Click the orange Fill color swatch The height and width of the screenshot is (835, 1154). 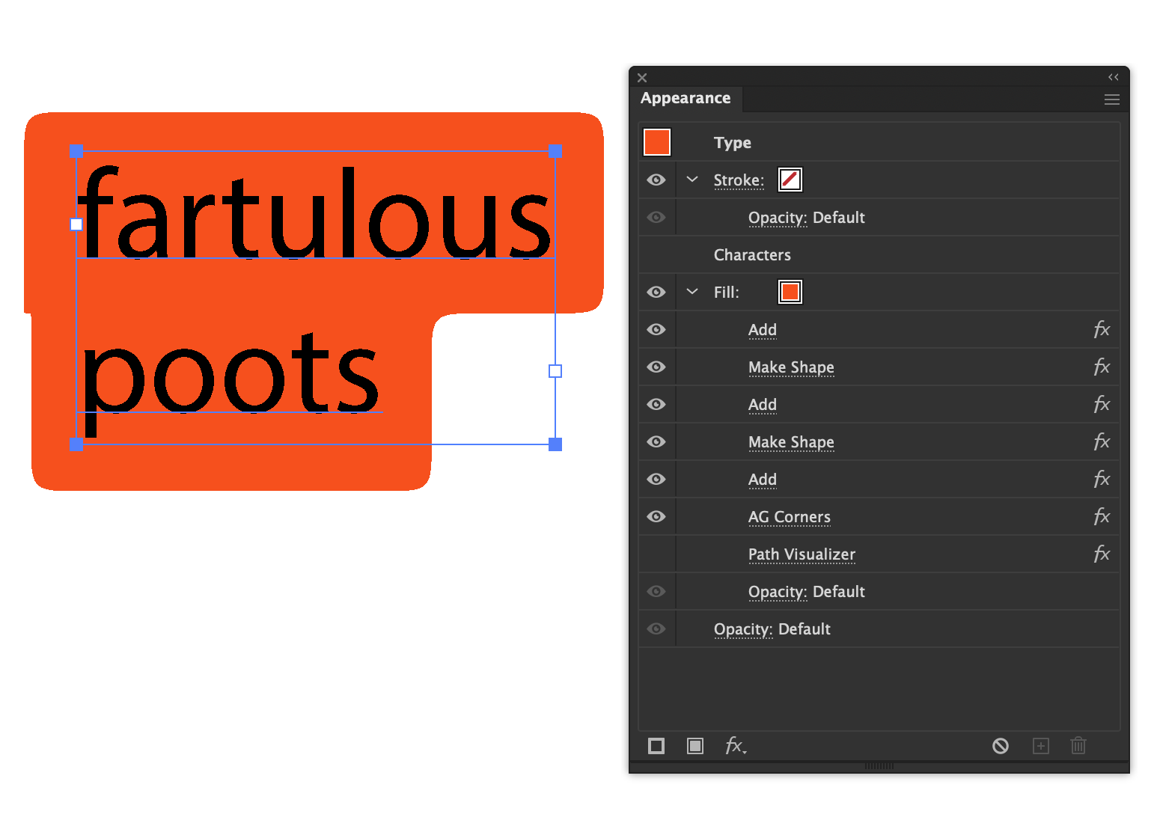pyautogui.click(x=790, y=292)
